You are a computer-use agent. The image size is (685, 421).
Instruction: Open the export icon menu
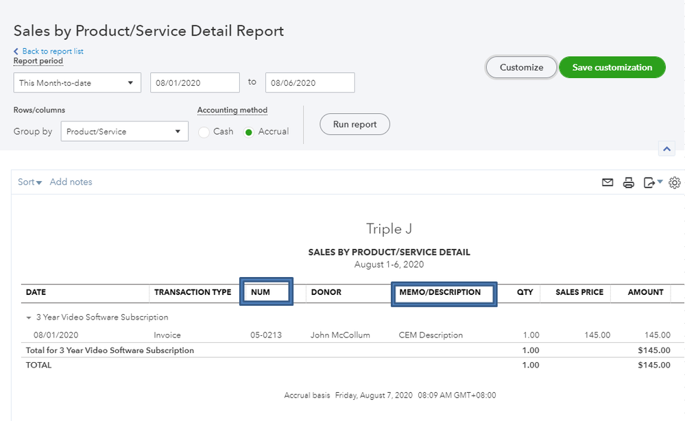pyautogui.click(x=652, y=182)
